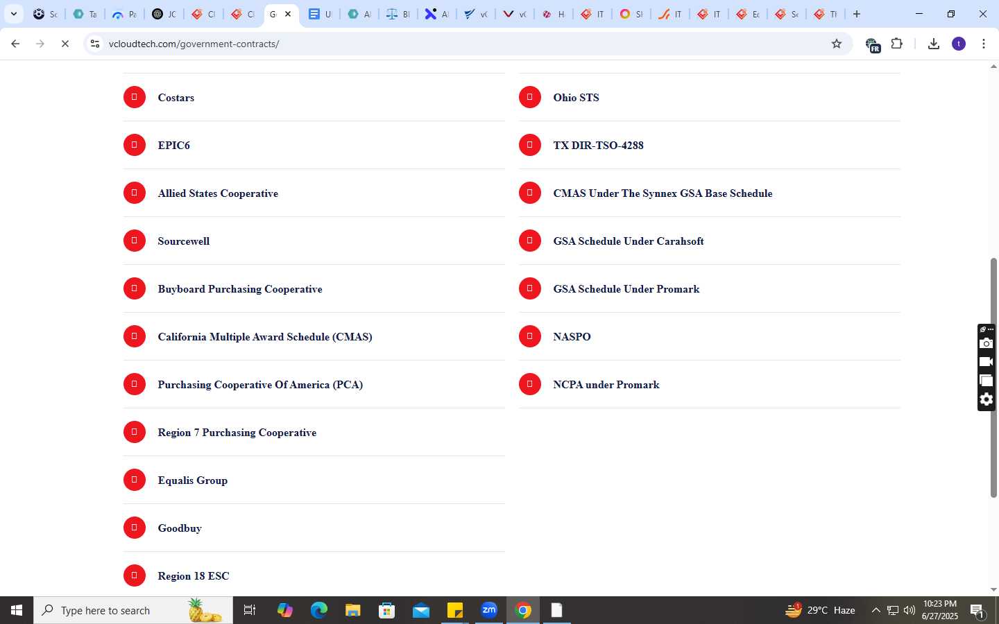
Task: Open the gallery icon in side widget
Action: [986, 381]
